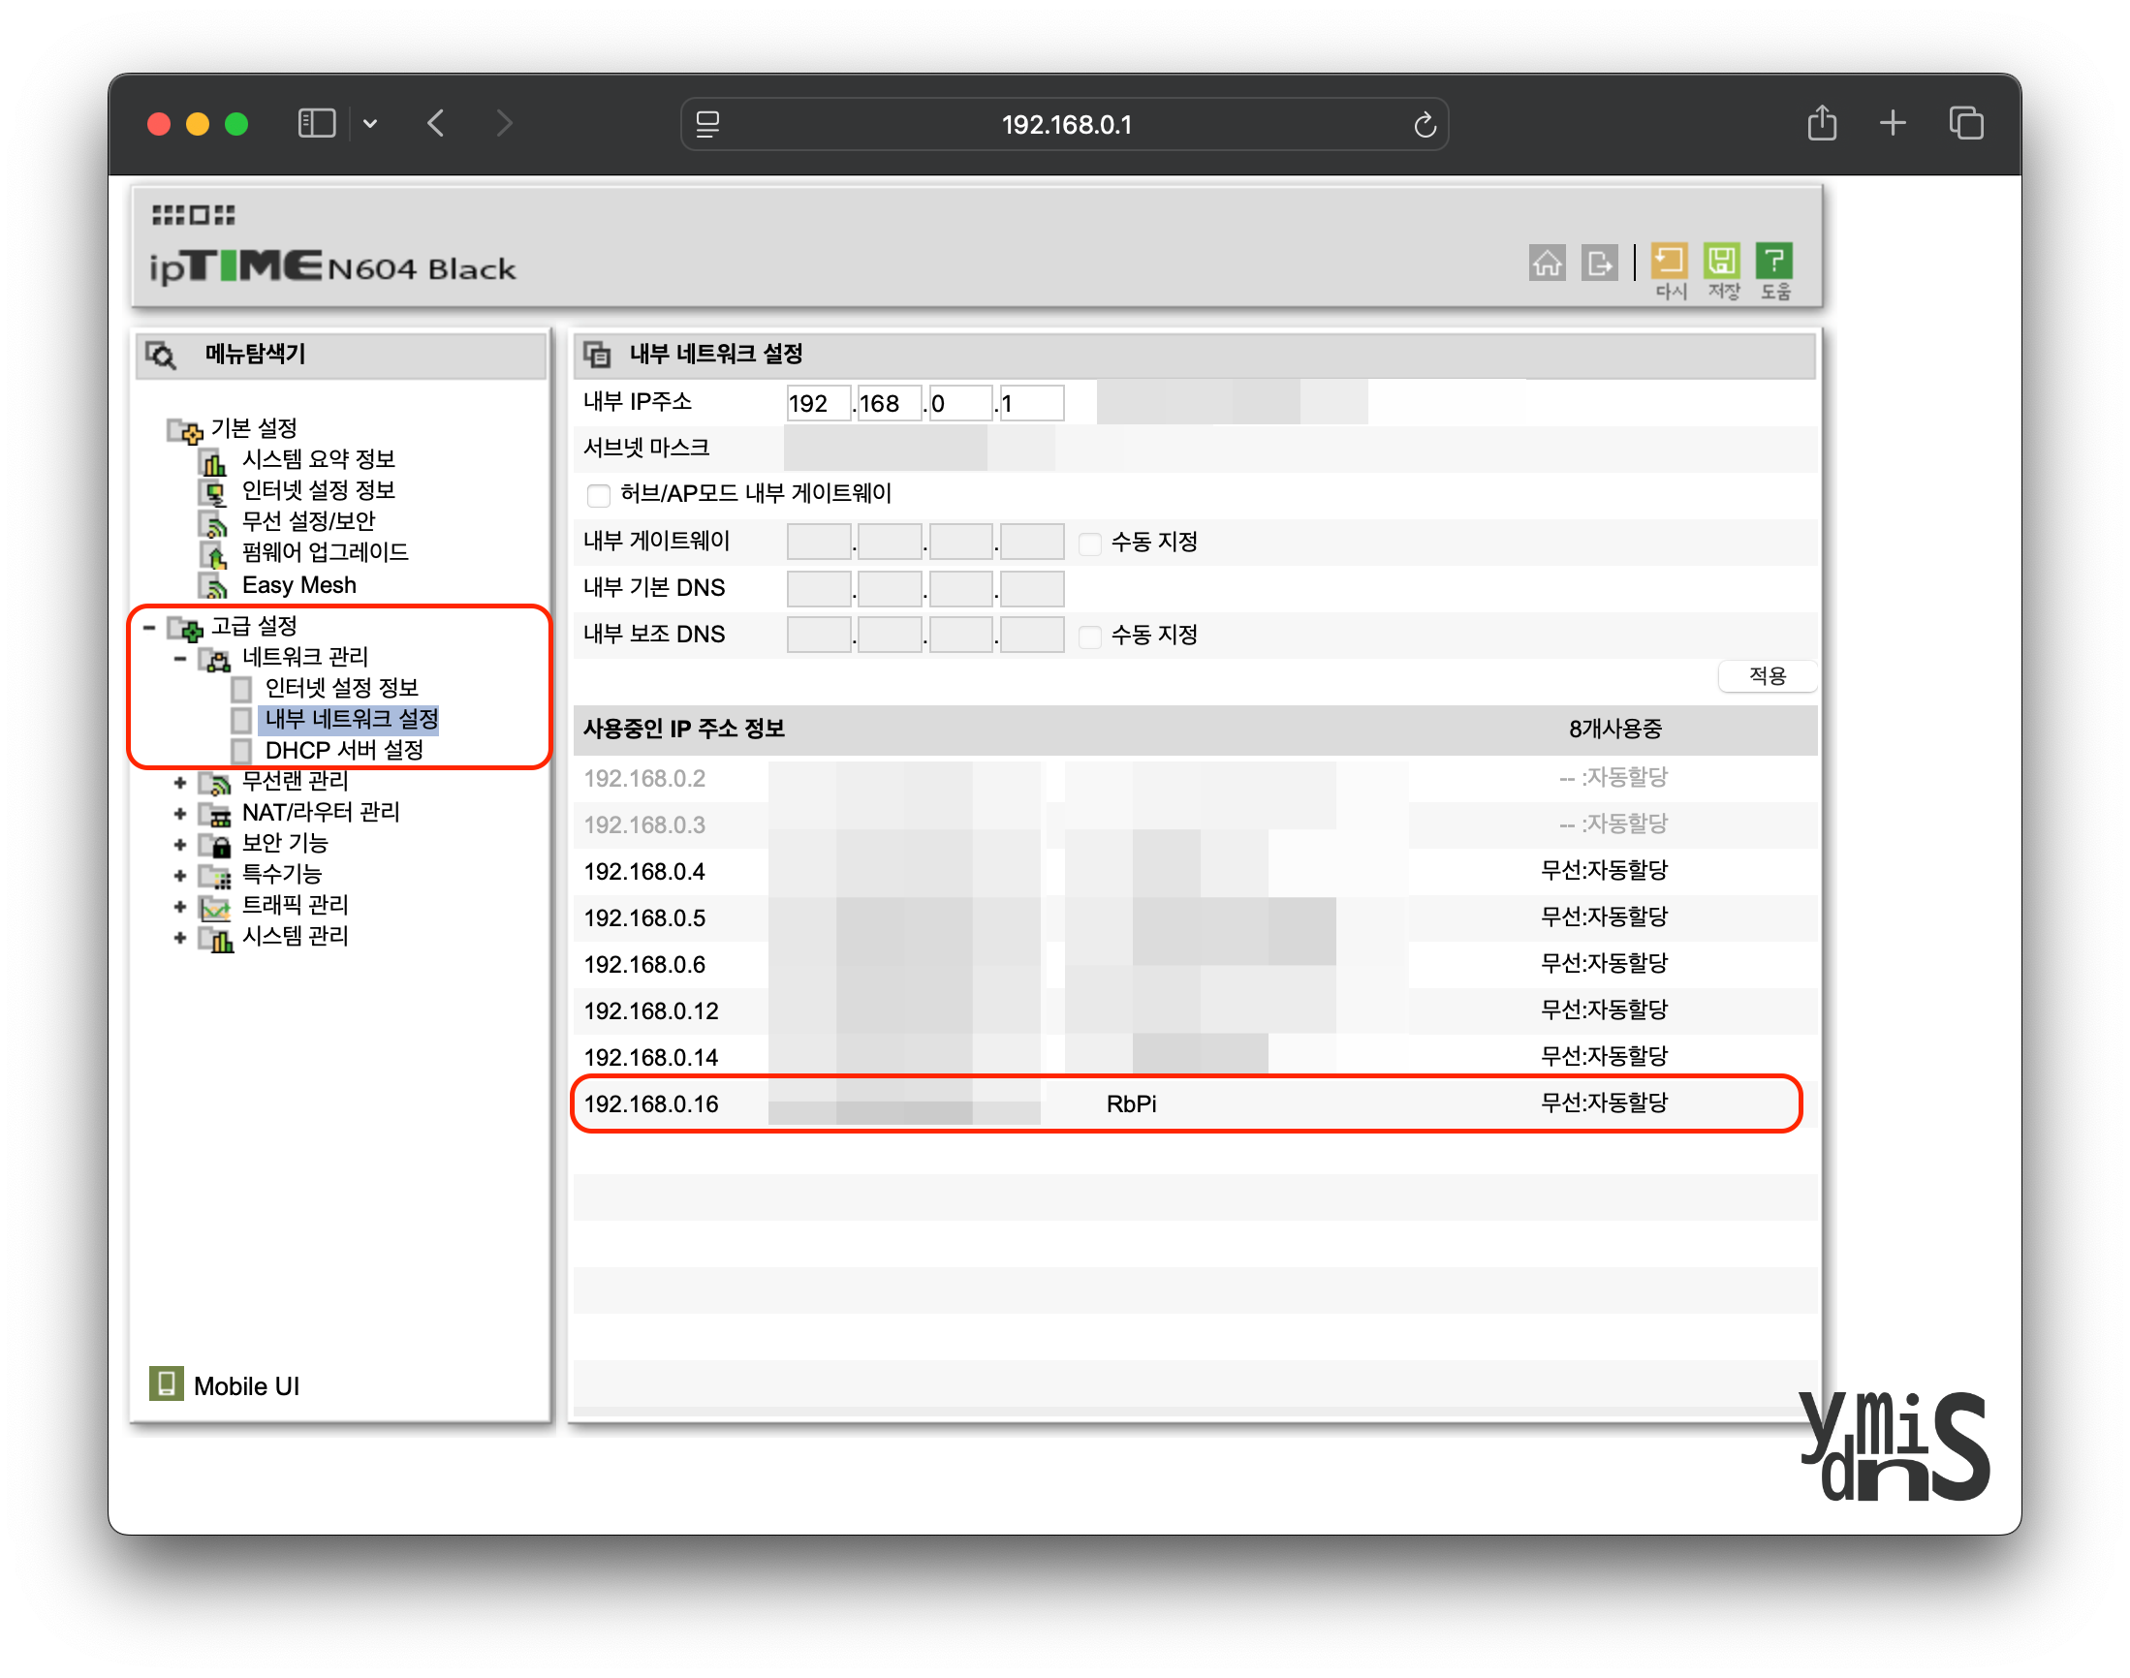Select the 펌웨어 업그레이드 icon

(215, 554)
